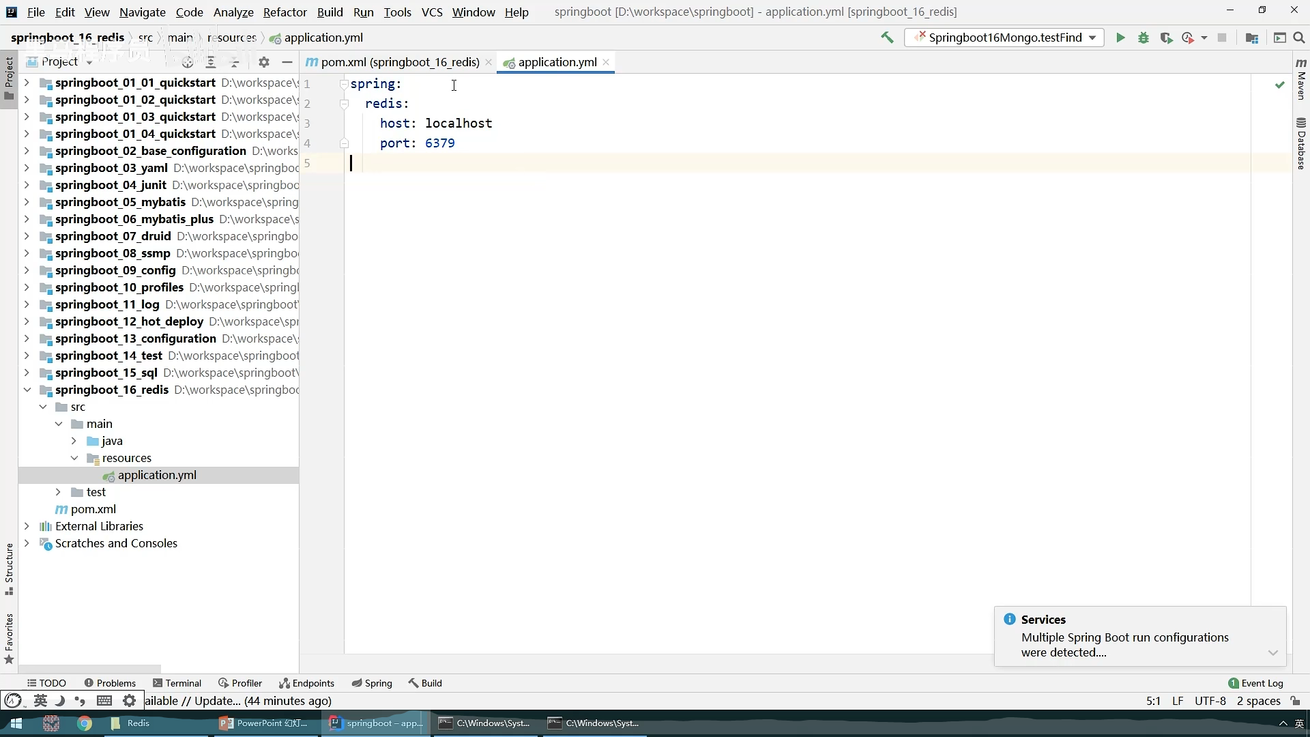
Task: Start debugging with the bug icon
Action: (1144, 38)
